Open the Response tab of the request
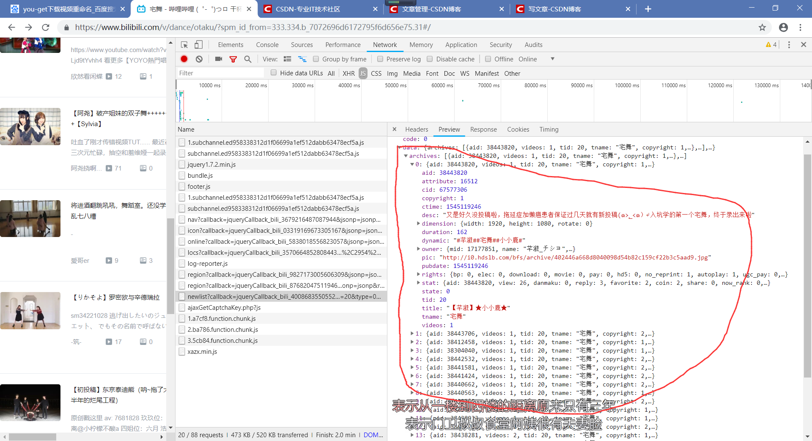This screenshot has width=812, height=441. pos(483,130)
